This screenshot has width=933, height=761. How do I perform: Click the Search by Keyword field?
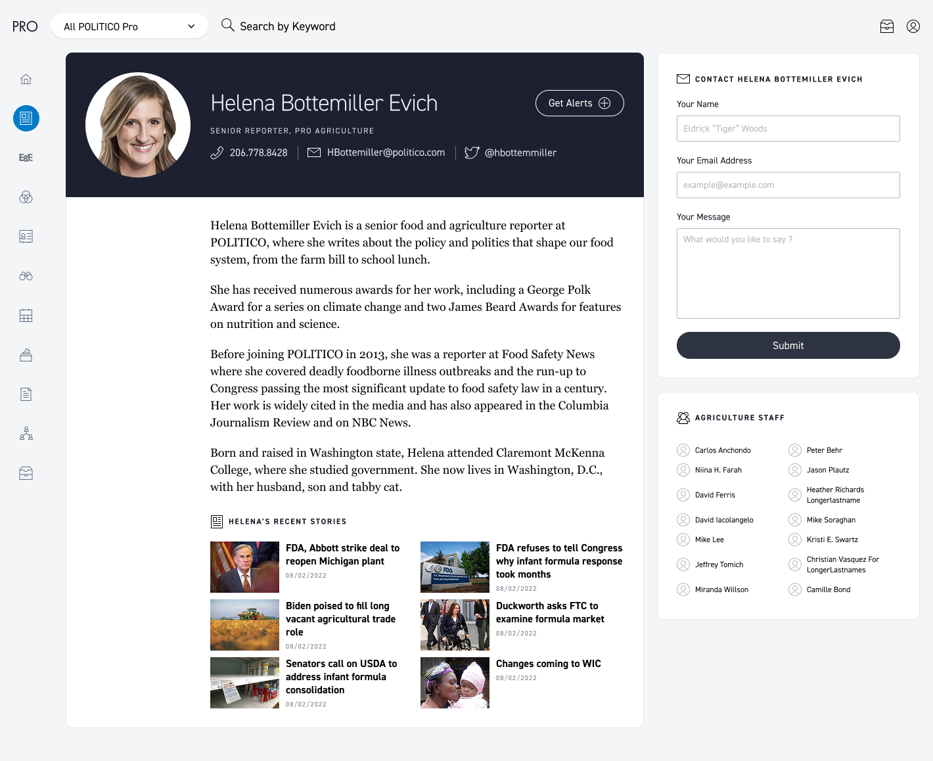pyautogui.click(x=287, y=26)
